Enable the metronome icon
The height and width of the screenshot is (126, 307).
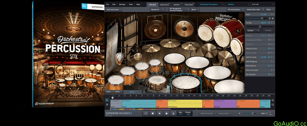pos(173,113)
